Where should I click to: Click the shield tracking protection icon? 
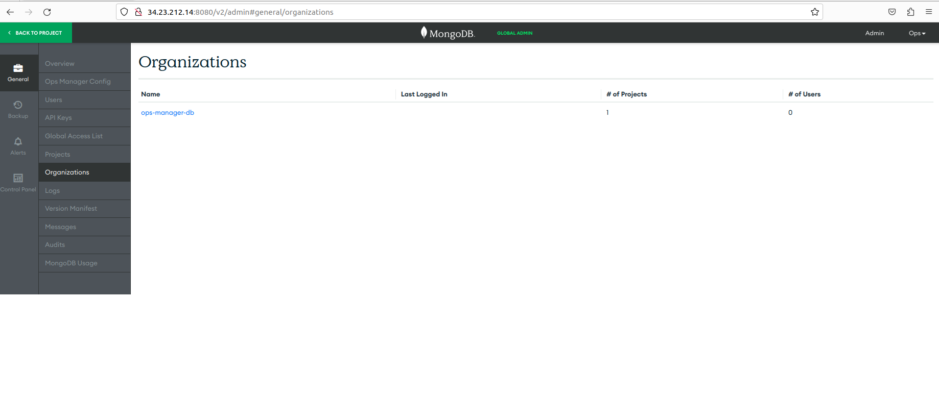[x=124, y=12]
